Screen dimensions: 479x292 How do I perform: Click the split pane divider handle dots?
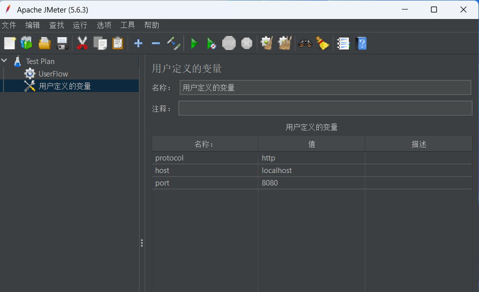point(142,243)
